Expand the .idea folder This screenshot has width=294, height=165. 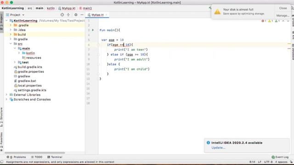click(x=11, y=30)
